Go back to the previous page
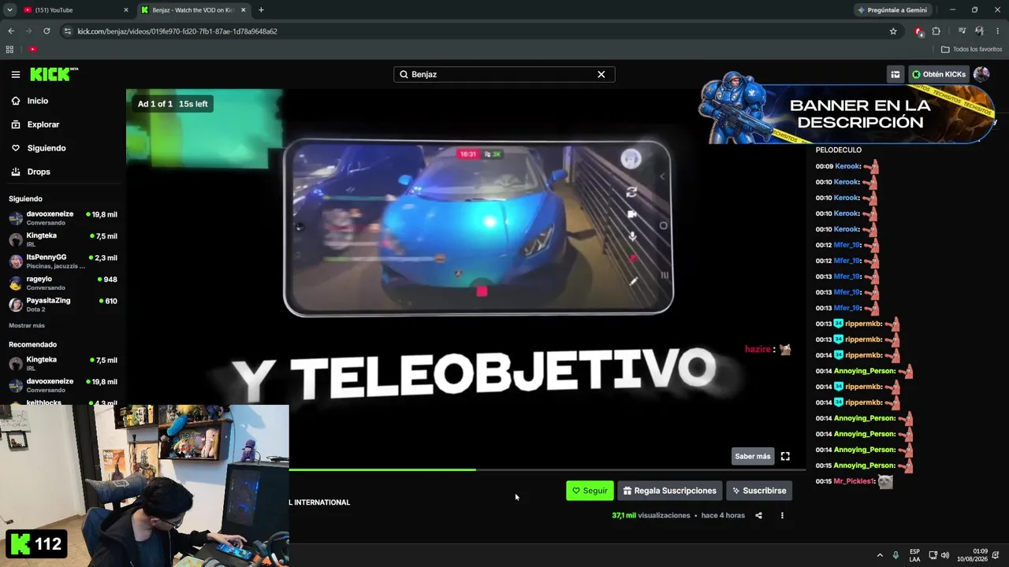The width and height of the screenshot is (1009, 567). coord(11,31)
